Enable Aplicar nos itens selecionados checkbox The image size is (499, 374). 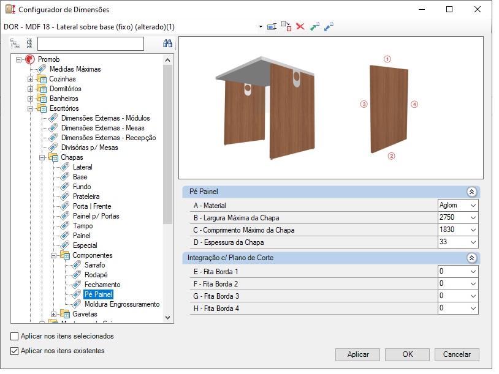(x=14, y=336)
